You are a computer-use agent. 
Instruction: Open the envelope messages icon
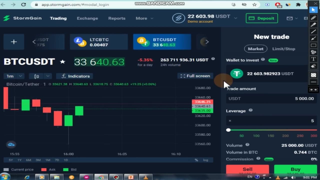289,18
